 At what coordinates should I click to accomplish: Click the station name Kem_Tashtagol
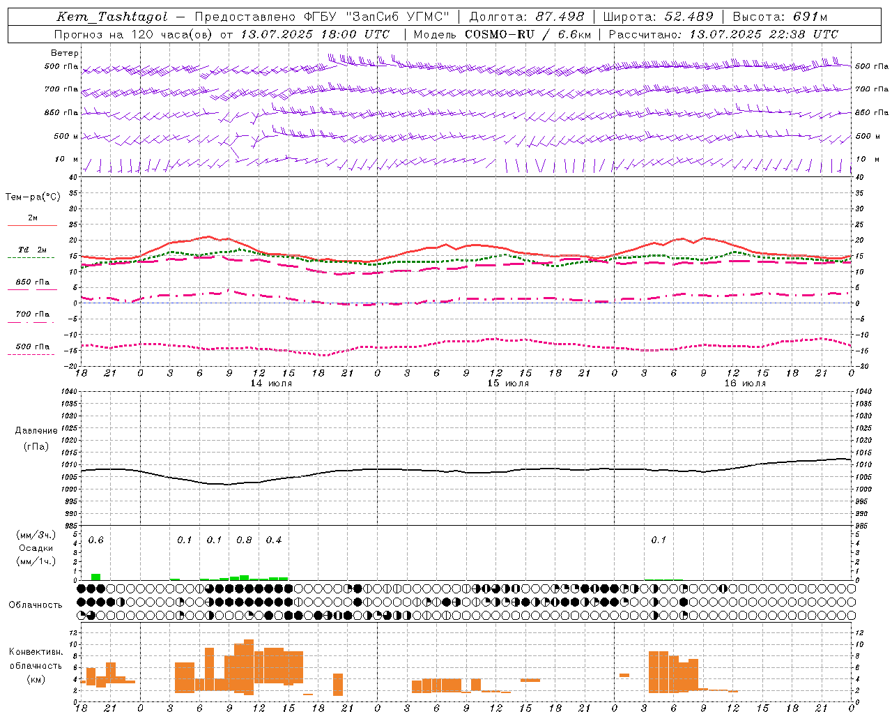point(112,17)
